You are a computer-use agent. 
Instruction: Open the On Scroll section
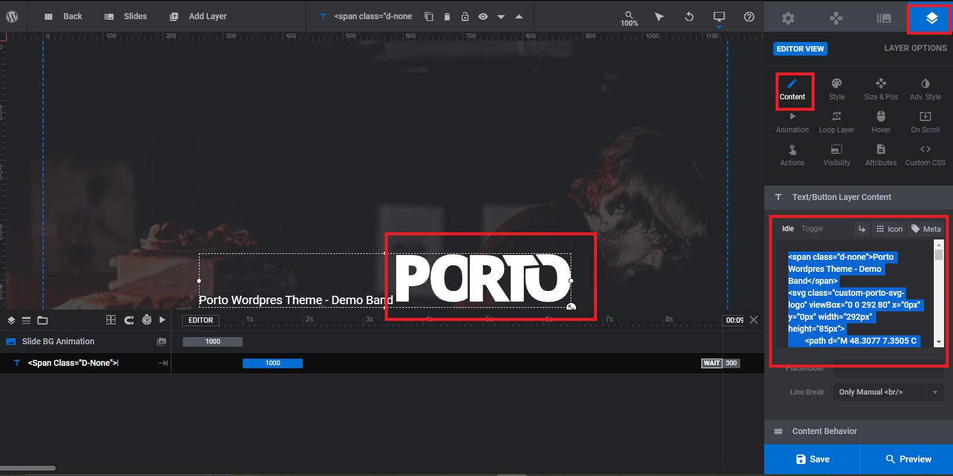[925, 123]
